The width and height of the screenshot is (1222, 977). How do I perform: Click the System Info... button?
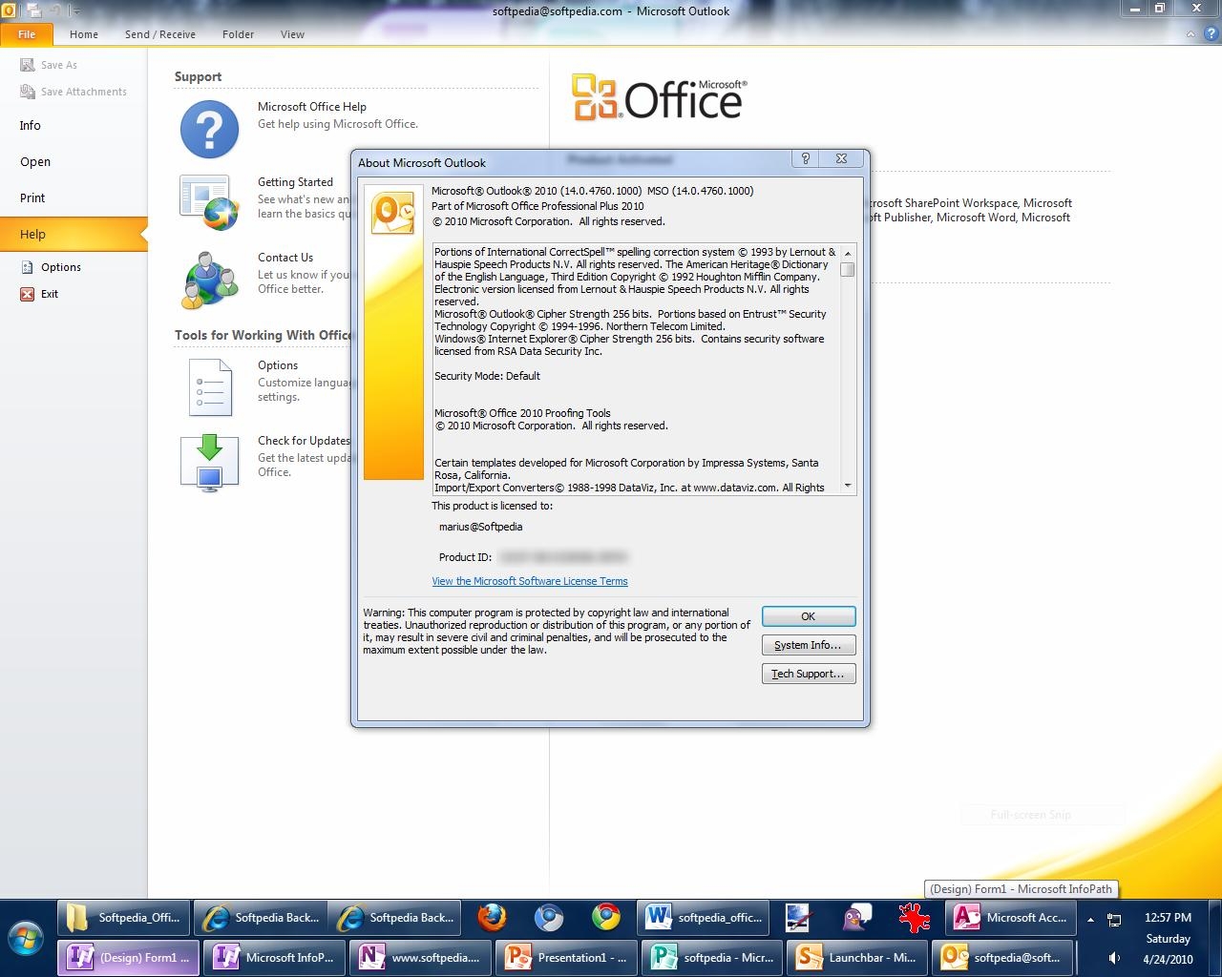pyautogui.click(x=809, y=645)
